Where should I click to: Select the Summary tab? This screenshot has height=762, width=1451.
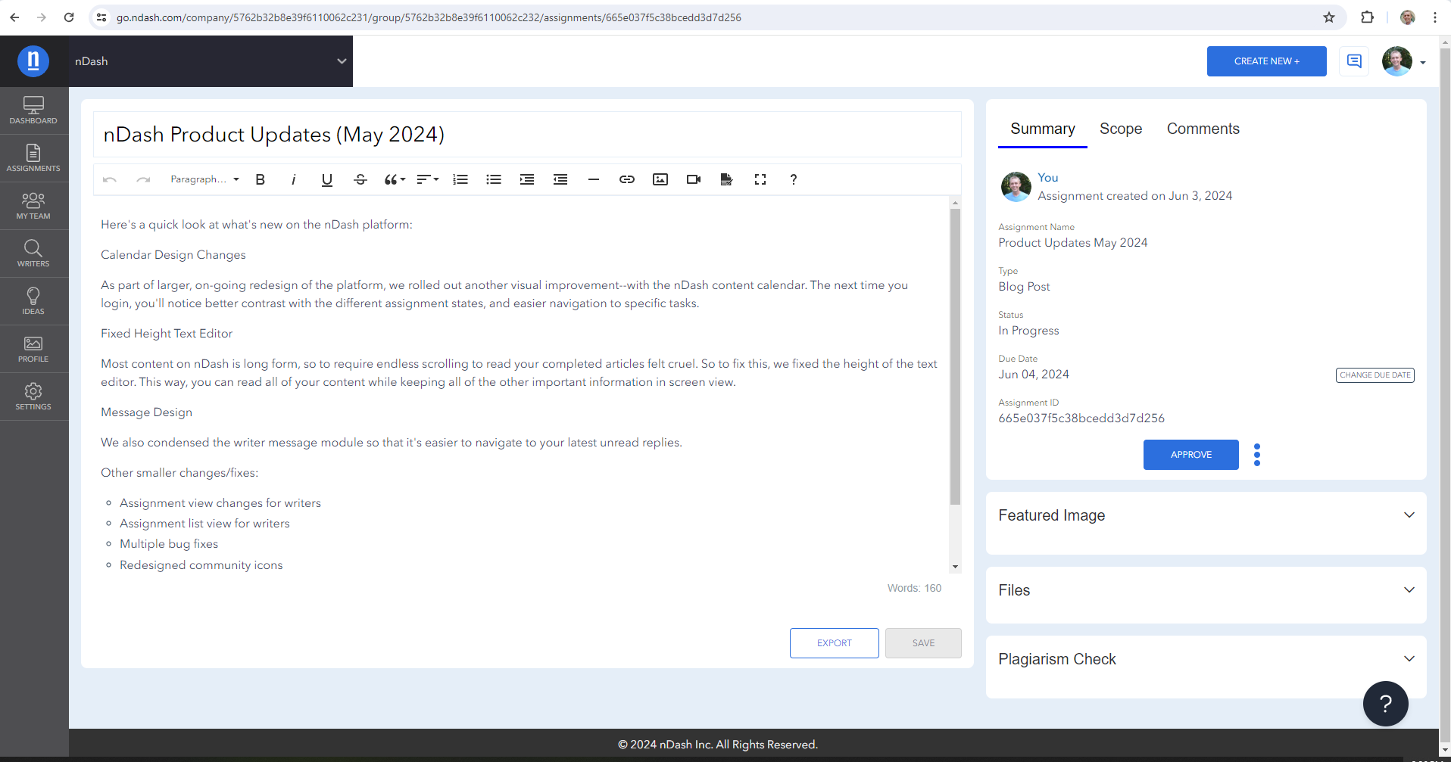tap(1042, 129)
